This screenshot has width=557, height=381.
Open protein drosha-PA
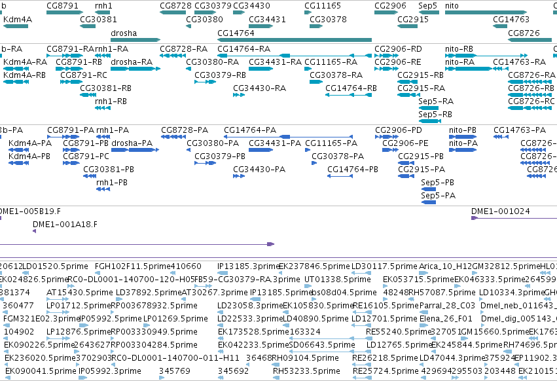(x=135, y=150)
